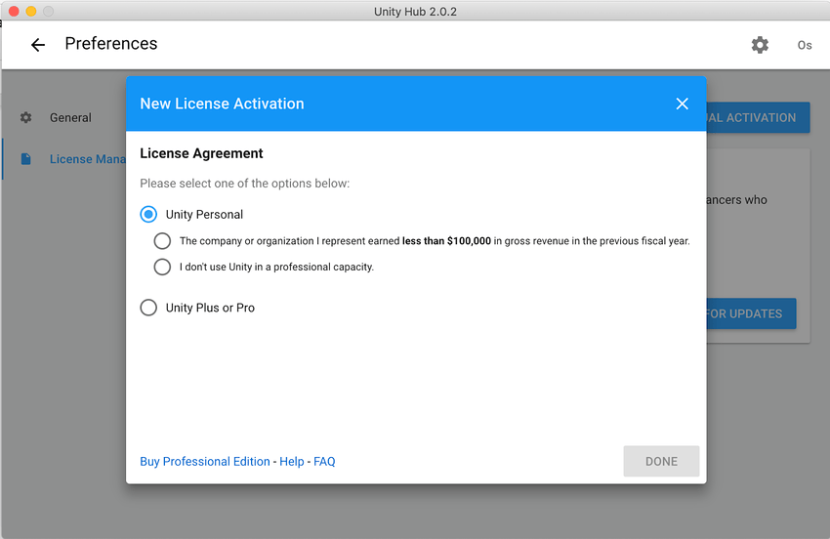The image size is (830, 539).
Task: Click the Unity Hub 2.0.2 window title
Action: pos(415,11)
